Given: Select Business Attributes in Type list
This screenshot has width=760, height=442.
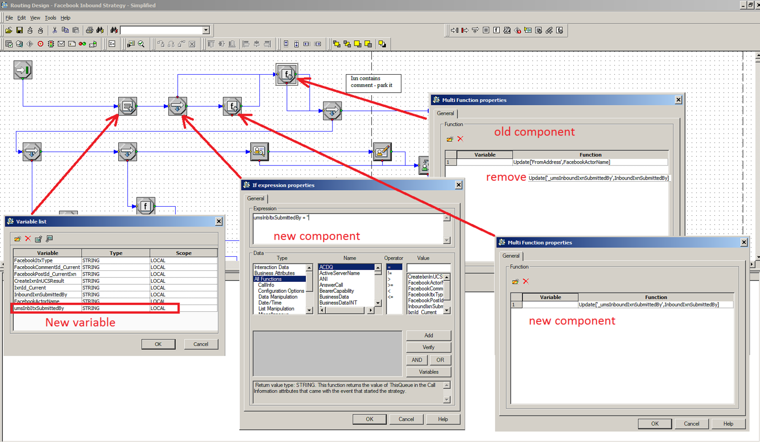Looking at the screenshot, I should pos(275,273).
